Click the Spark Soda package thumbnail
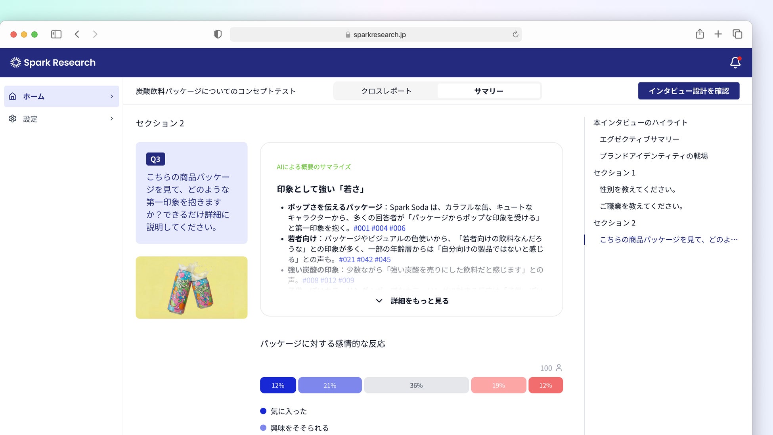The image size is (773, 435). point(191,287)
